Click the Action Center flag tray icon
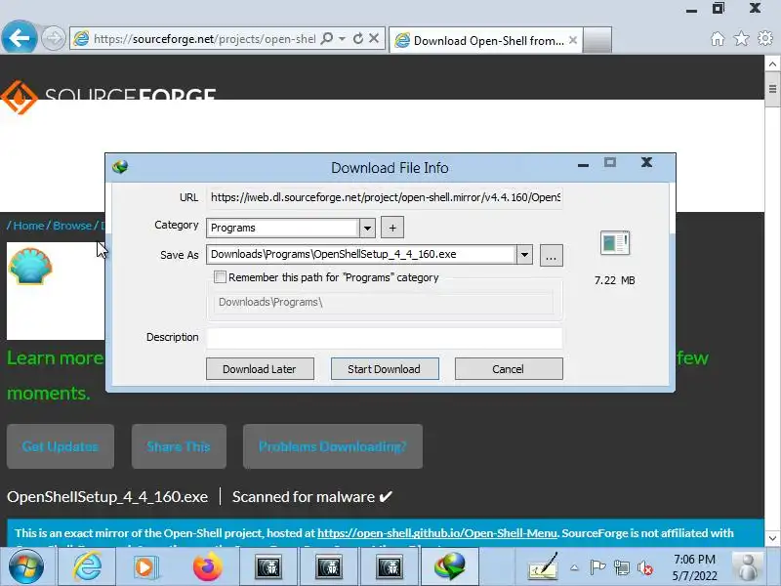 [597, 567]
